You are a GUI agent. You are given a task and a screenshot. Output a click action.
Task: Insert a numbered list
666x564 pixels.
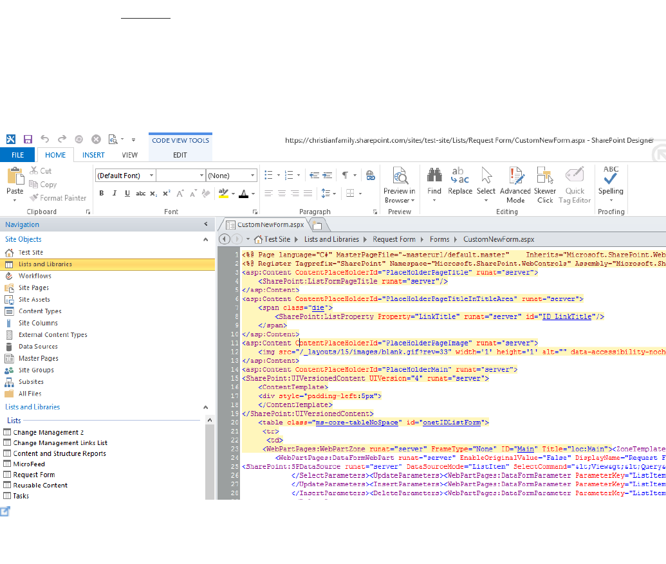[289, 175]
